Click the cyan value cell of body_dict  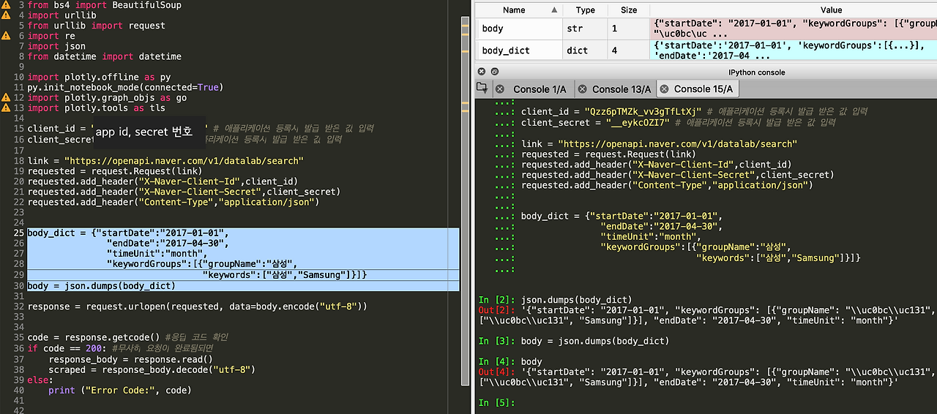[794, 50]
